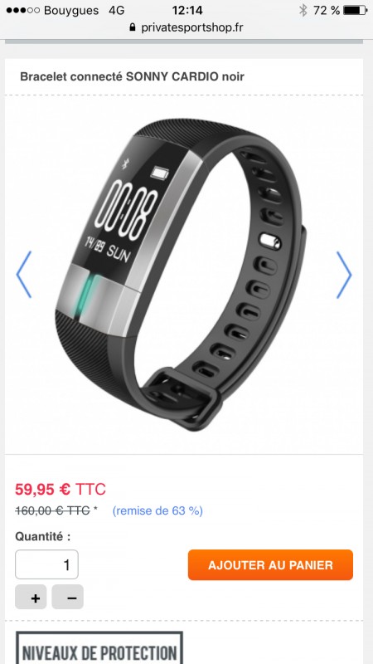Tap the Bluetooth status icon
The width and height of the screenshot is (373, 664).
[x=303, y=10]
